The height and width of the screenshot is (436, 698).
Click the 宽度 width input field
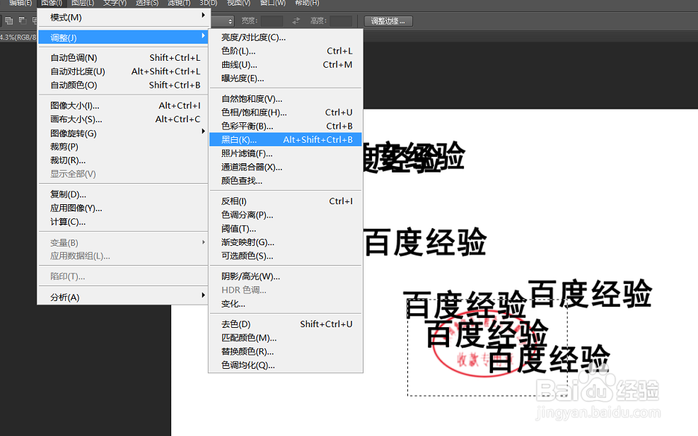(272, 21)
